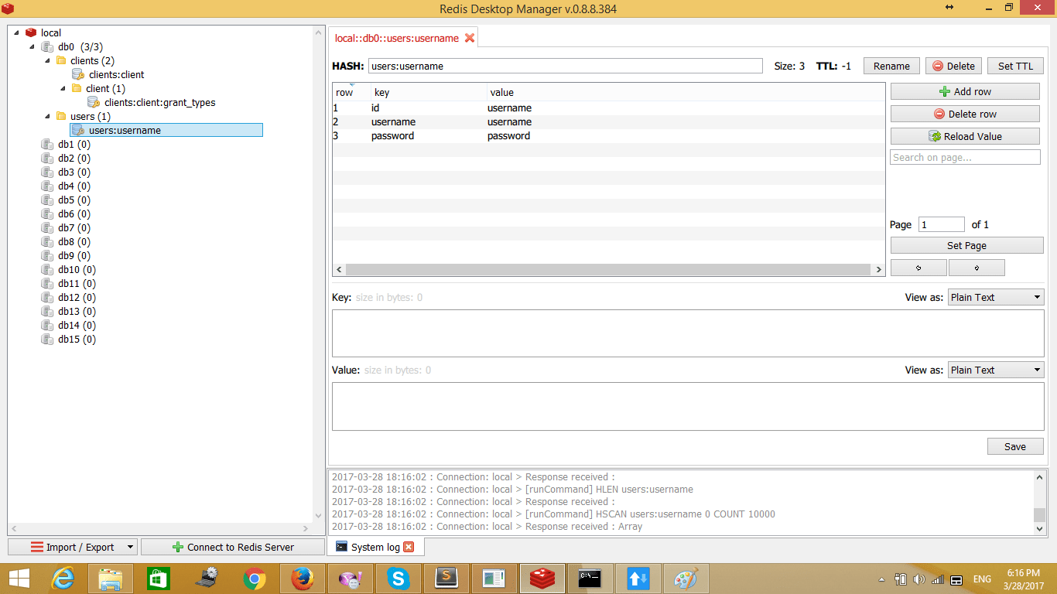
Task: Launch Google Chrome from the taskbar
Action: tap(255, 579)
